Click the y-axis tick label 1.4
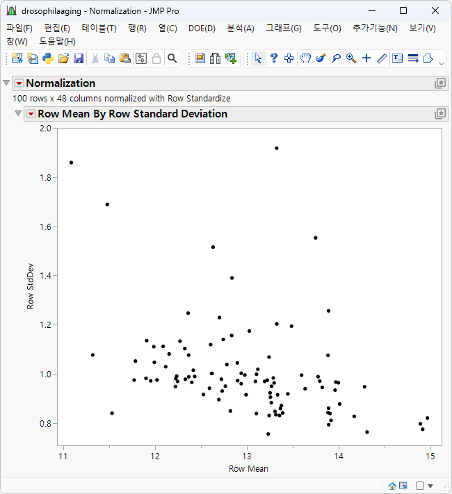The height and width of the screenshot is (494, 452). click(x=45, y=276)
